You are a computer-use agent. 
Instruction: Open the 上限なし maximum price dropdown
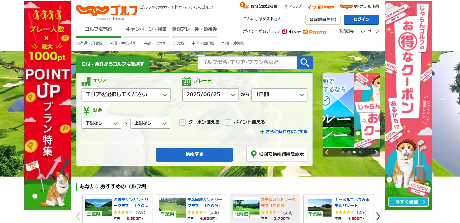(150, 123)
